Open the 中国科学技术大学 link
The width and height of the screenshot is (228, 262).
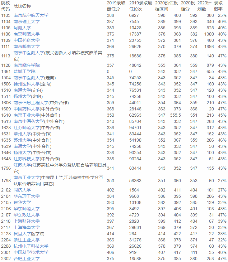(x=31, y=252)
